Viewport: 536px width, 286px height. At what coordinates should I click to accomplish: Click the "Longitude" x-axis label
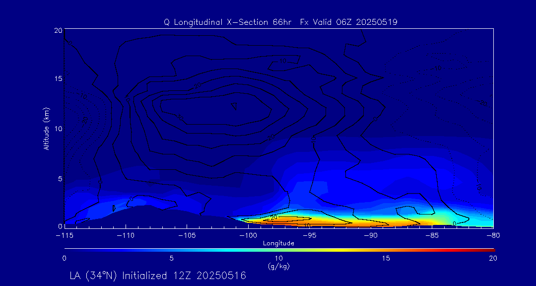click(278, 243)
